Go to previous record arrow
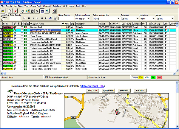The image size is (179, 129). click(x=33, y=18)
